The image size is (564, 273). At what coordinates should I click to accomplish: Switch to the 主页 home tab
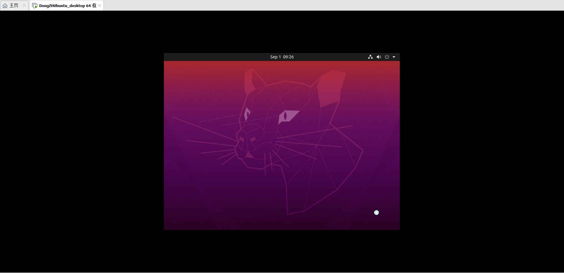14,6
